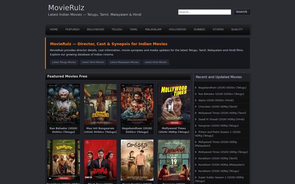Click the chevron icon beside Super Subbu
The height and width of the screenshot is (184, 295).
tap(196, 177)
